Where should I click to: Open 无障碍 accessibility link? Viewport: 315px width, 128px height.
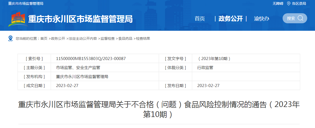(x=278, y=3)
